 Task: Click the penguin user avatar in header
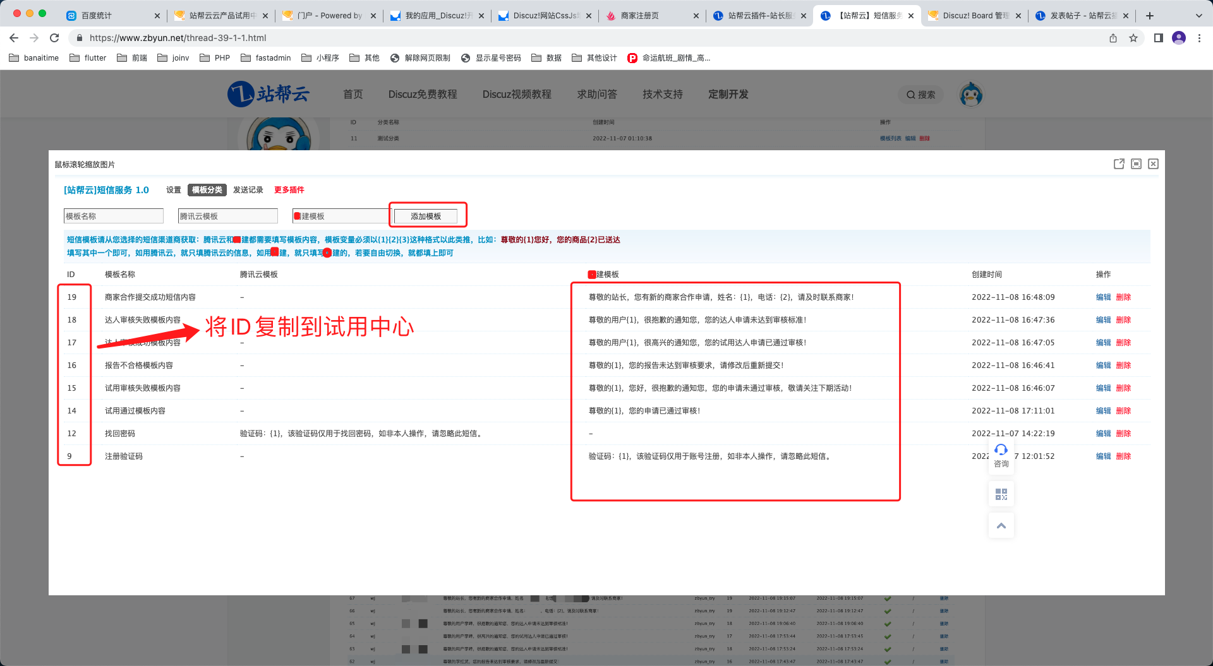click(971, 95)
